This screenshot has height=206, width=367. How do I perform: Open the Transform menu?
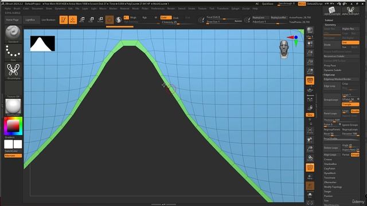point(222,9)
